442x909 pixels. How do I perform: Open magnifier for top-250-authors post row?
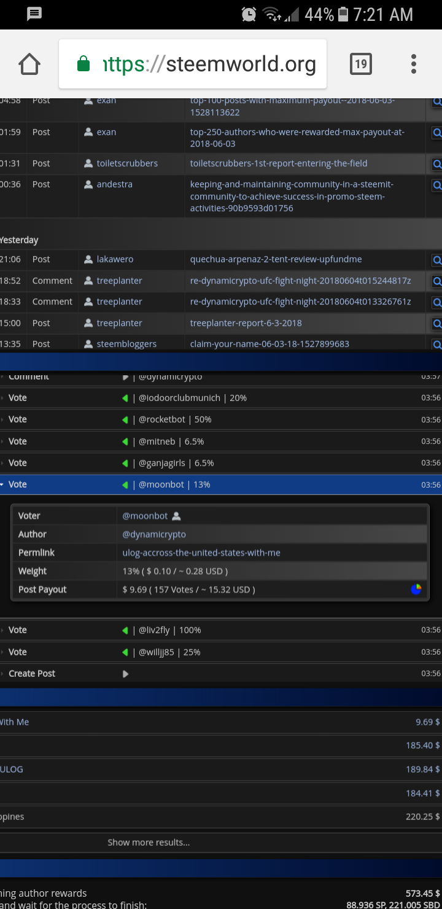(x=437, y=132)
